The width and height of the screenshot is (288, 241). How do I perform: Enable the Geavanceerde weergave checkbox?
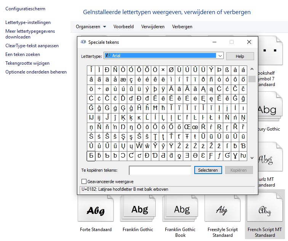tap(84, 182)
